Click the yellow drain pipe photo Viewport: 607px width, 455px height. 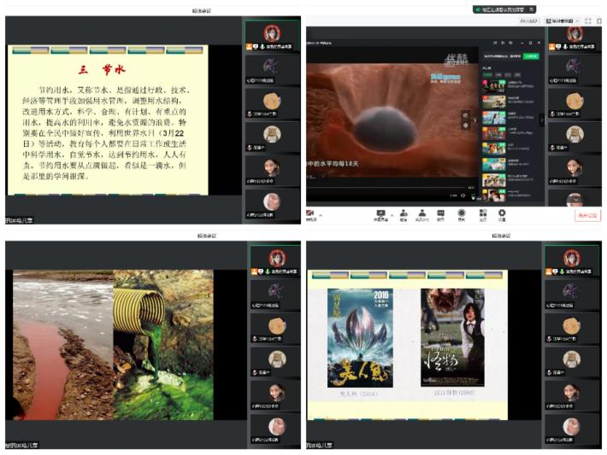(163, 345)
